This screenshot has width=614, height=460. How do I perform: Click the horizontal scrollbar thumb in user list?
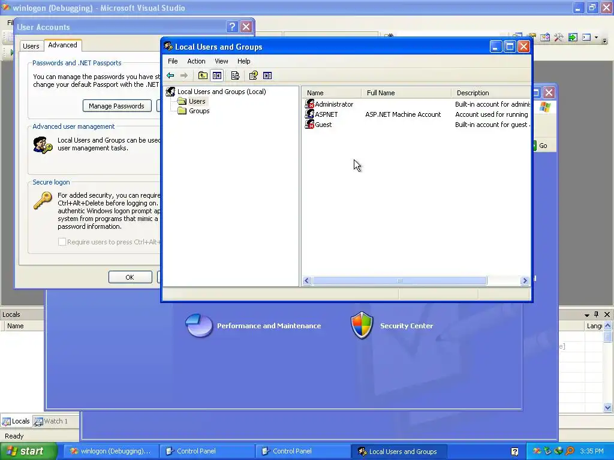click(x=400, y=280)
